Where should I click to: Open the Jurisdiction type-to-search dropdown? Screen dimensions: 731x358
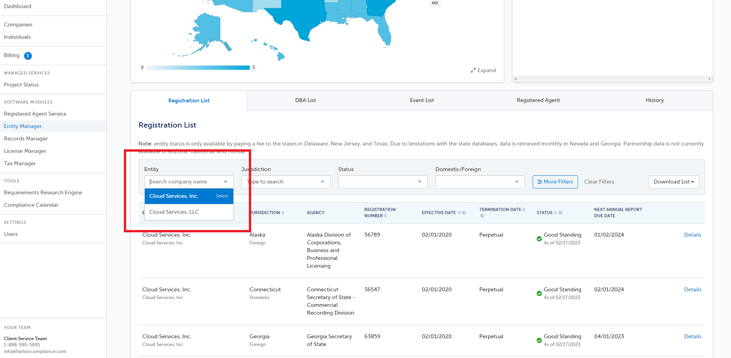pyautogui.click(x=286, y=182)
